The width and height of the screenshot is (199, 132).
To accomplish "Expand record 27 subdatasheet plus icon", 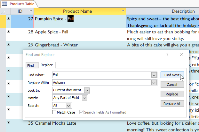I will tap(8, 18).
